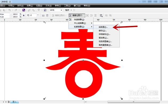Switch to the 页1 page tab
168x104 pixels.
click(x=15, y=102)
